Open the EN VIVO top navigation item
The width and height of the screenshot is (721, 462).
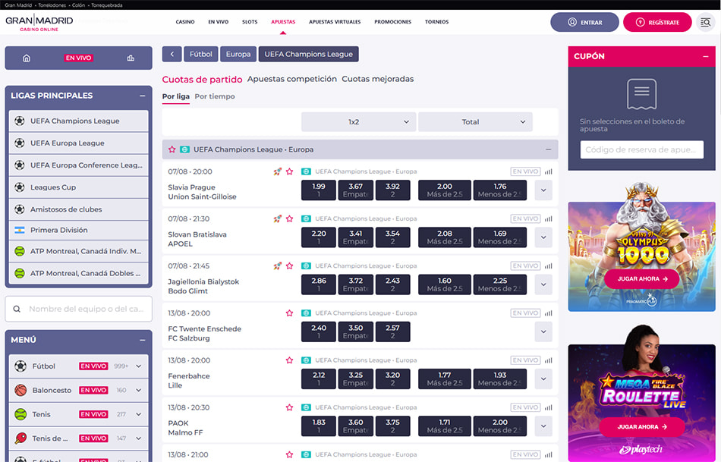218,22
